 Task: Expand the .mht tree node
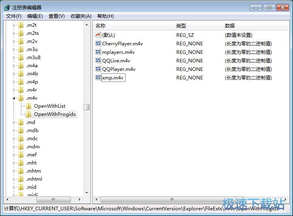[x=14, y=163]
